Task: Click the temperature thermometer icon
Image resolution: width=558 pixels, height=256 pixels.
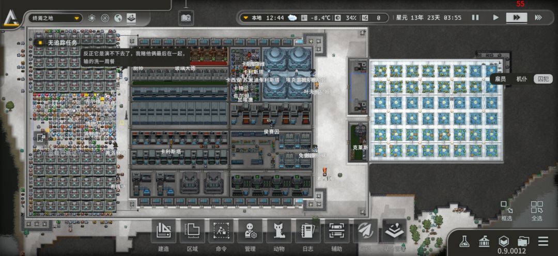Action: pos(304,18)
